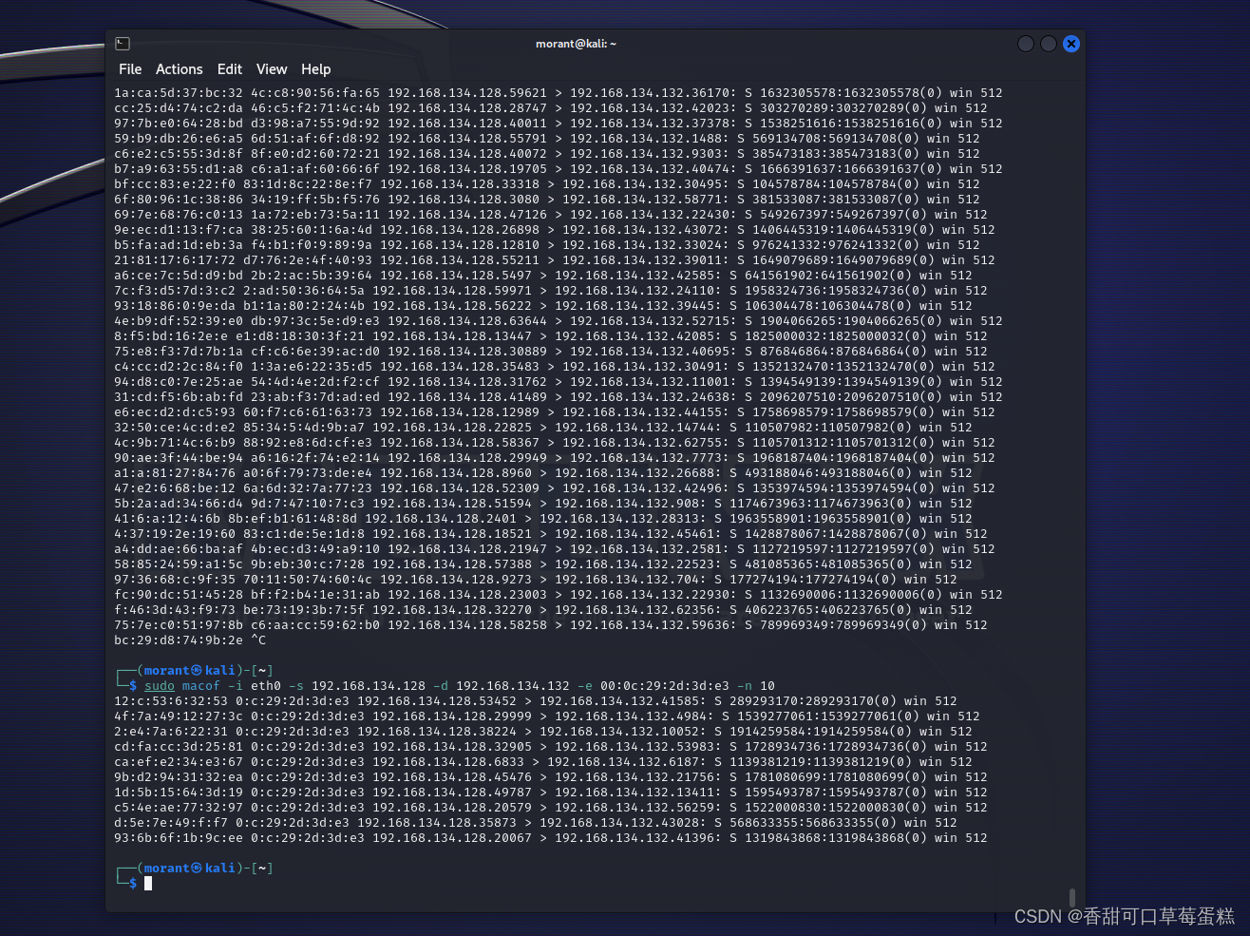
Task: Click MAC address 4f:7a:49:12:27:3c
Action: coord(171,716)
